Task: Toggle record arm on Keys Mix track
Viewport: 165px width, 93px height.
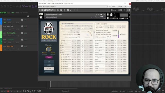Action: click(x=4, y=46)
